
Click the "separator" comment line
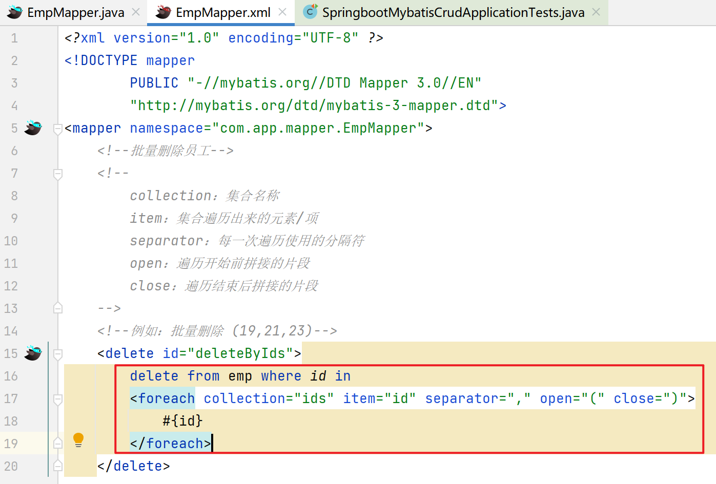pos(248,241)
